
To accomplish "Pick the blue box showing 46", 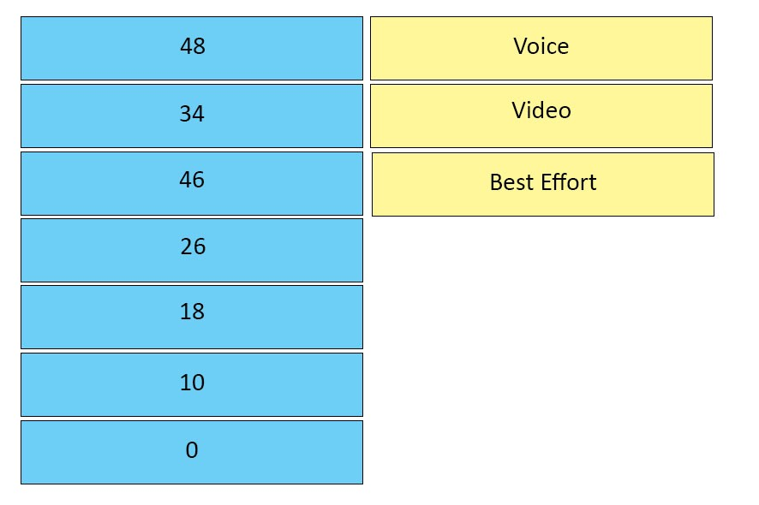I will (x=192, y=184).
